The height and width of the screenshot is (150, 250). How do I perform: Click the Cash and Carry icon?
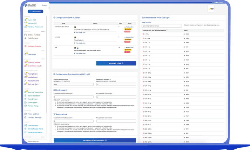(25, 84)
